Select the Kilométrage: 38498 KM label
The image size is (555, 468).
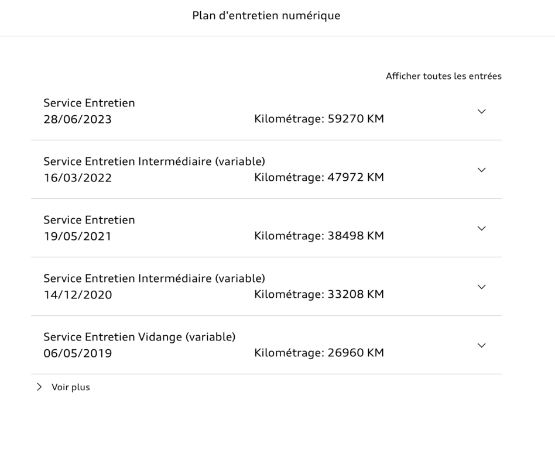(319, 236)
